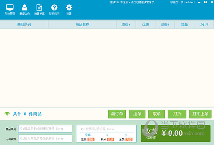Click 数量 column header
The width and height of the screenshot is (214, 145).
184,25
